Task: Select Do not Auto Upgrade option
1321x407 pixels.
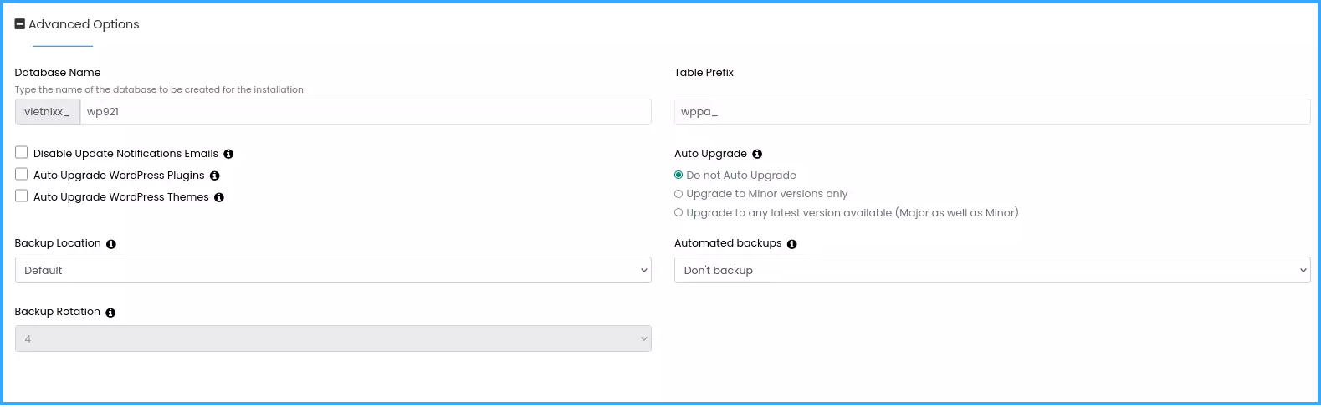Action: point(678,176)
